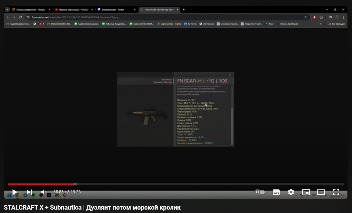Screen dimensions: 352x213
Task: Open the globe icon bookmark
Action: click(x=35, y=24)
